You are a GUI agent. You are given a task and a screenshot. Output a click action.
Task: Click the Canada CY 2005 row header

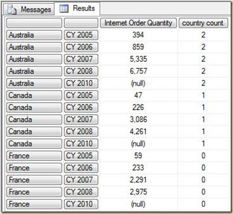tap(34, 96)
